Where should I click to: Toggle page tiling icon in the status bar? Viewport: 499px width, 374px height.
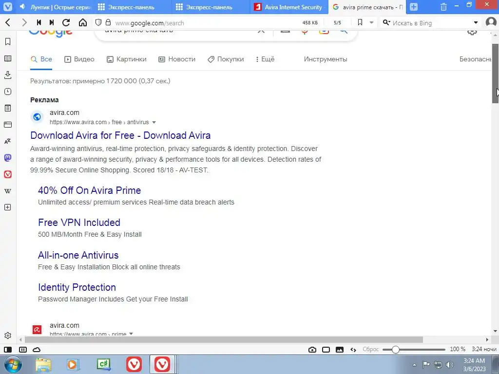[326, 350]
